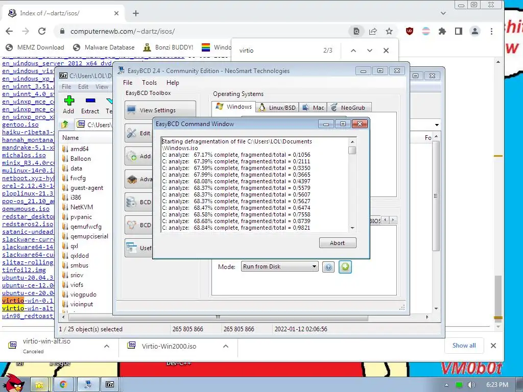Click the Name column header in 7-Zip
This screenshot has height=392, width=523.
click(70, 138)
